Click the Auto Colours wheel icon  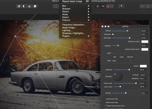[x=29, y=6]
